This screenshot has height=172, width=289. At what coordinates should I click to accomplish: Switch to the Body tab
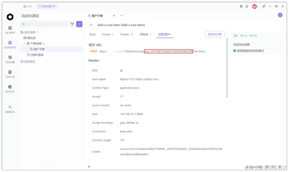click(x=93, y=34)
